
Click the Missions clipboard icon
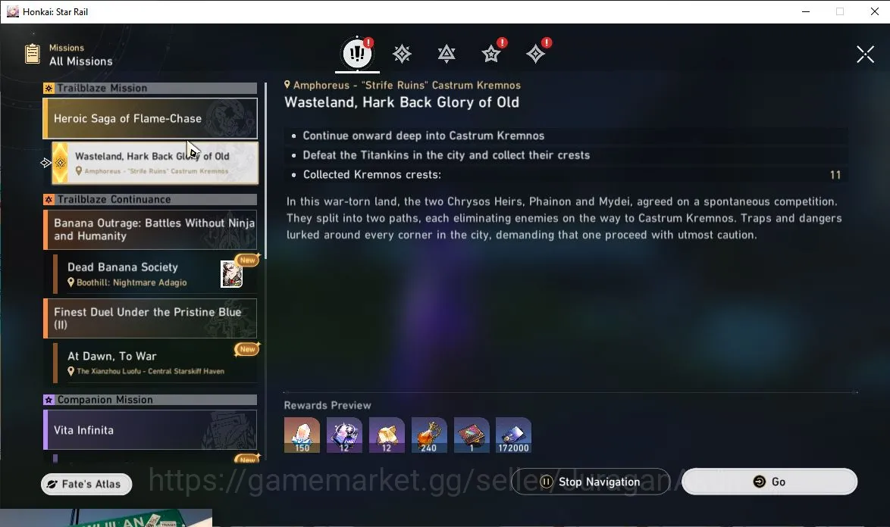point(33,54)
